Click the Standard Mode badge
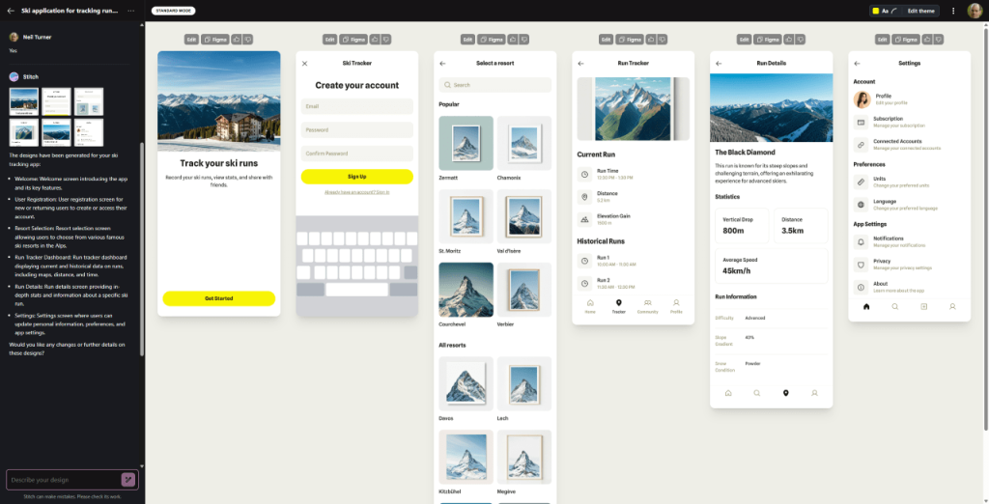989x504 pixels. pyautogui.click(x=174, y=11)
